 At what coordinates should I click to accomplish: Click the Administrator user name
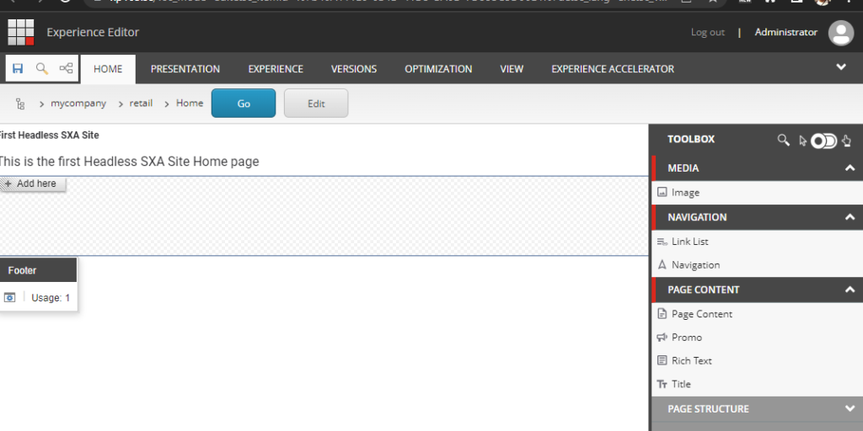pyautogui.click(x=786, y=33)
